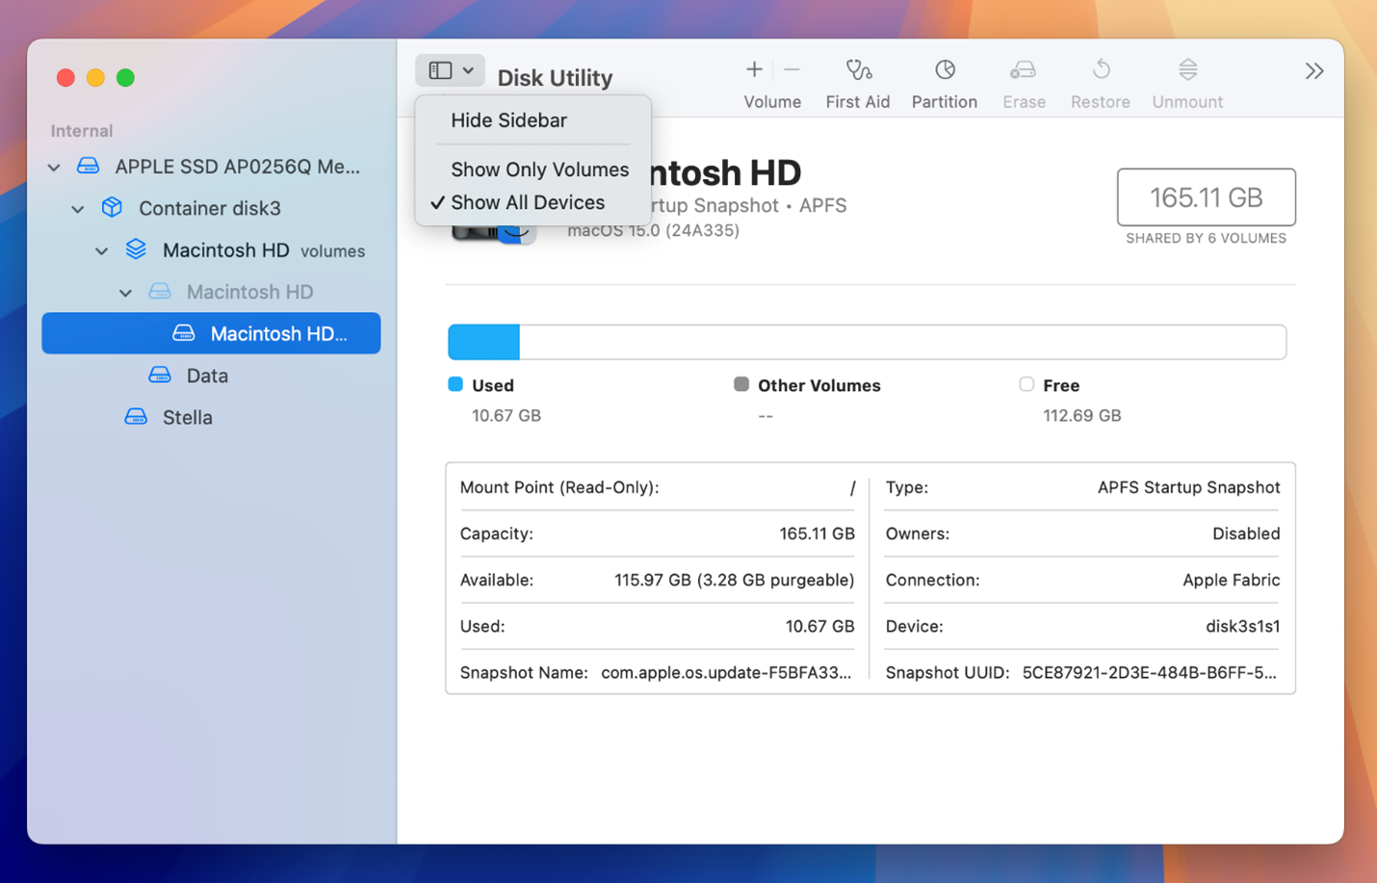Select Macintosh HD volumes group row
Screen dimensions: 1377x883
click(x=211, y=250)
